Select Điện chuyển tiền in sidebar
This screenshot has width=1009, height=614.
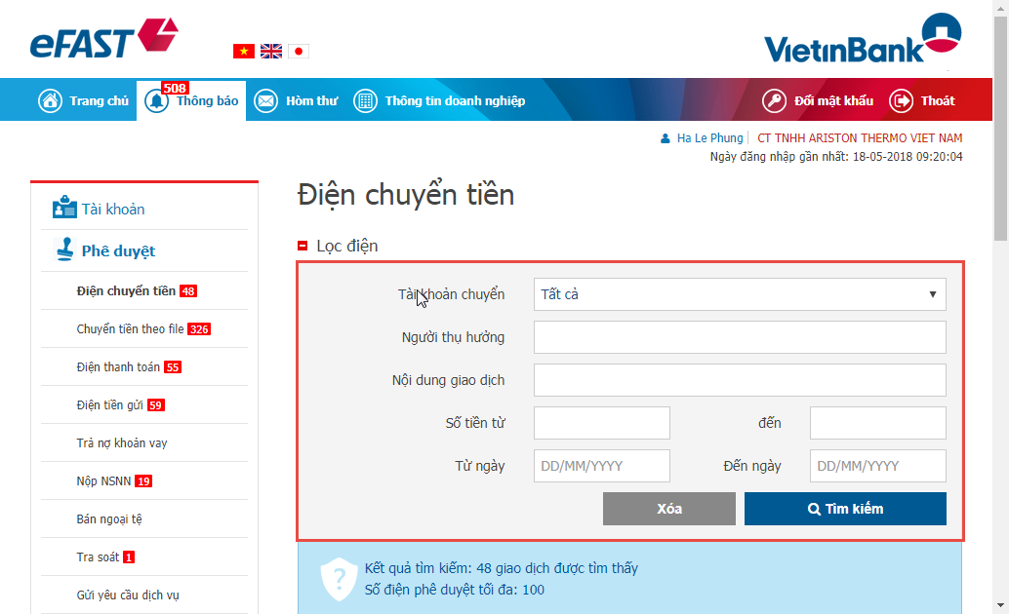(126, 291)
